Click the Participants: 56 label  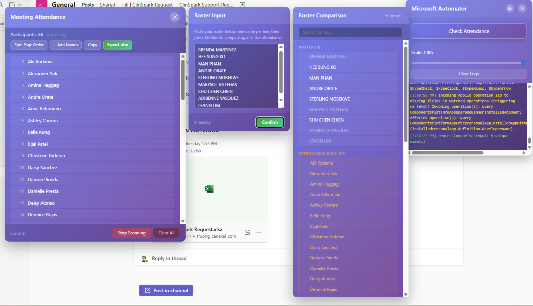point(27,34)
